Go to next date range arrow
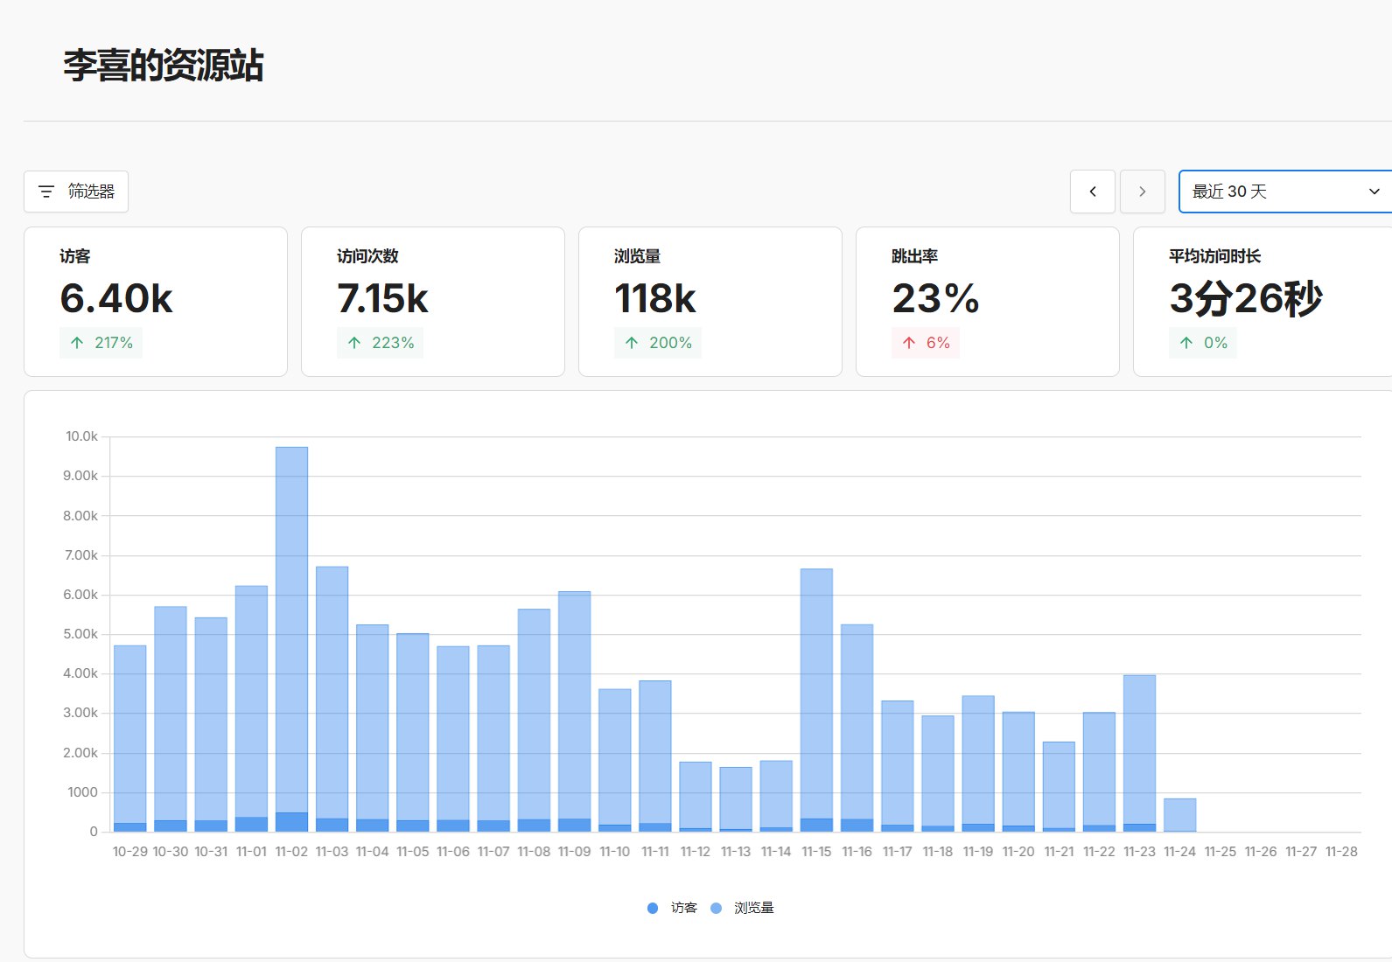Screen dimensions: 1392x962 click(1142, 192)
